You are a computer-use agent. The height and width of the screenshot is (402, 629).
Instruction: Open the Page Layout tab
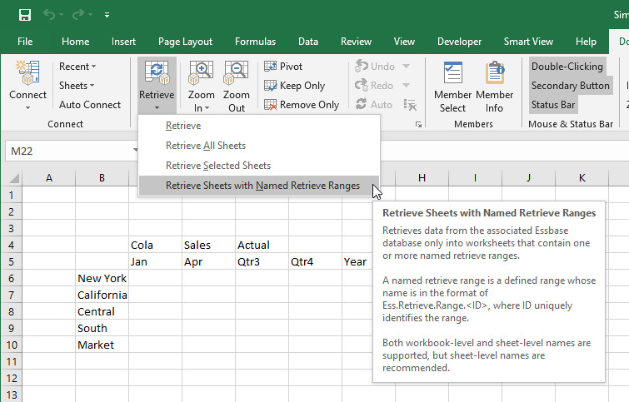click(x=185, y=42)
